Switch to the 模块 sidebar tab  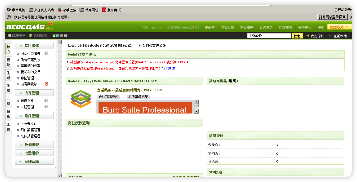point(9,62)
